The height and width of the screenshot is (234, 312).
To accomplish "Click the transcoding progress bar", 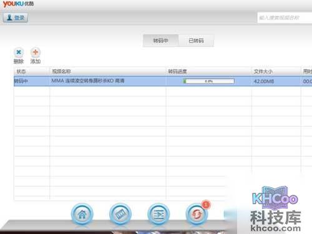I will pos(208,81).
